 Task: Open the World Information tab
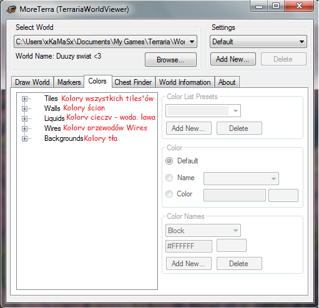(185, 82)
